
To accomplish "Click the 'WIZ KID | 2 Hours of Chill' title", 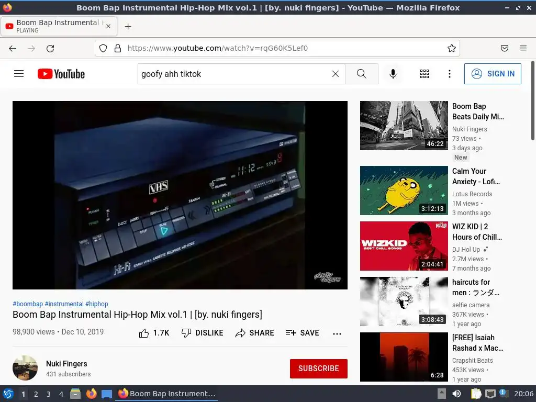I will click(x=477, y=232).
